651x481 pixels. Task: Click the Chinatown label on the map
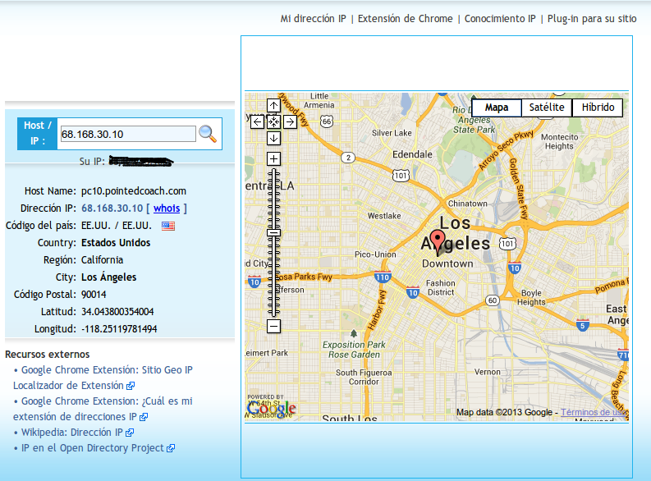tap(467, 204)
